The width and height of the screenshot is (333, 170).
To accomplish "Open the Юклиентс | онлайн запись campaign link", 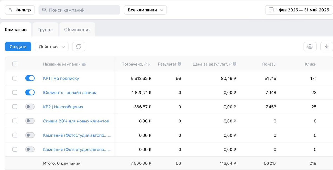I will click(69, 92).
